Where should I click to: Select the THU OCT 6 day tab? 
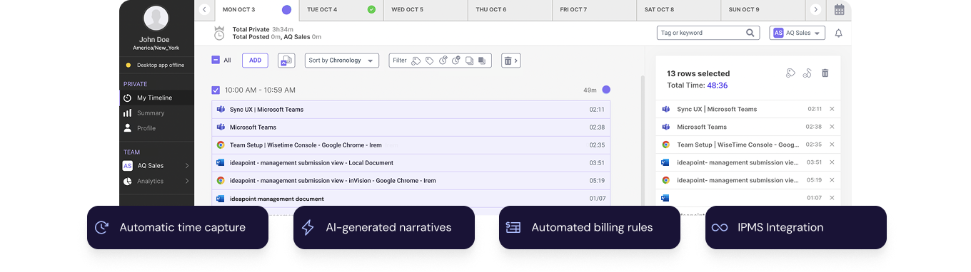tap(510, 10)
